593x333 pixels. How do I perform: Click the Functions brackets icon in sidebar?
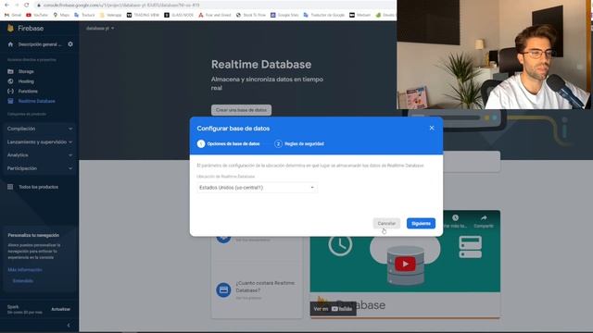(10, 91)
